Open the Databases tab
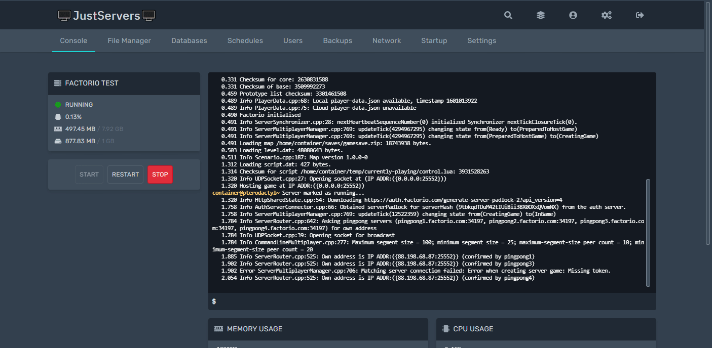The width and height of the screenshot is (712, 348). pos(189,40)
